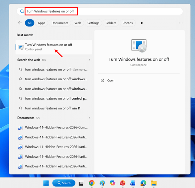195x188 pixels.
Task: Switch to the Web filter
Action: [78, 23]
